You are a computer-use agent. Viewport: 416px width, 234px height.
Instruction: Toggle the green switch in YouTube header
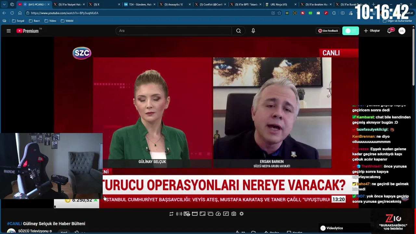350,31
